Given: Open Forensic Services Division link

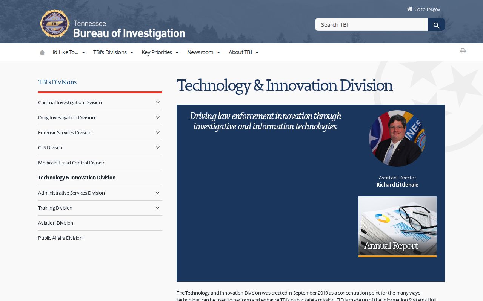Looking at the screenshot, I should tap(65, 132).
